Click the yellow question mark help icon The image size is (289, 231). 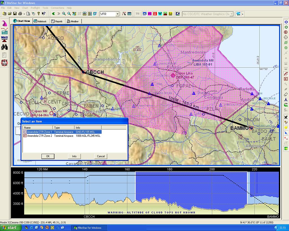38,14
